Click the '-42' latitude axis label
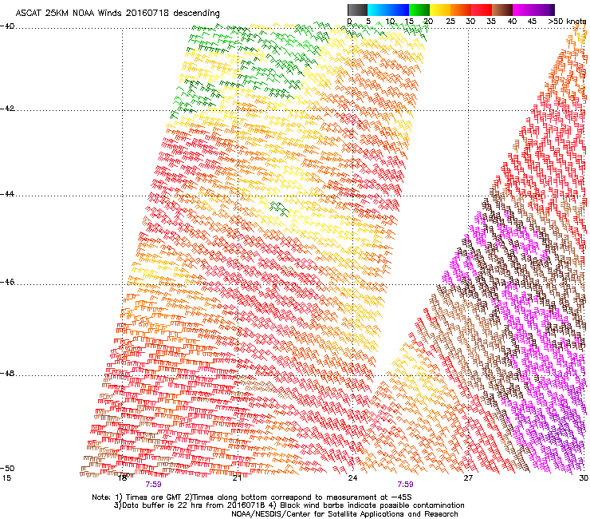Image resolution: width=590 pixels, height=519 pixels. pyautogui.click(x=7, y=109)
